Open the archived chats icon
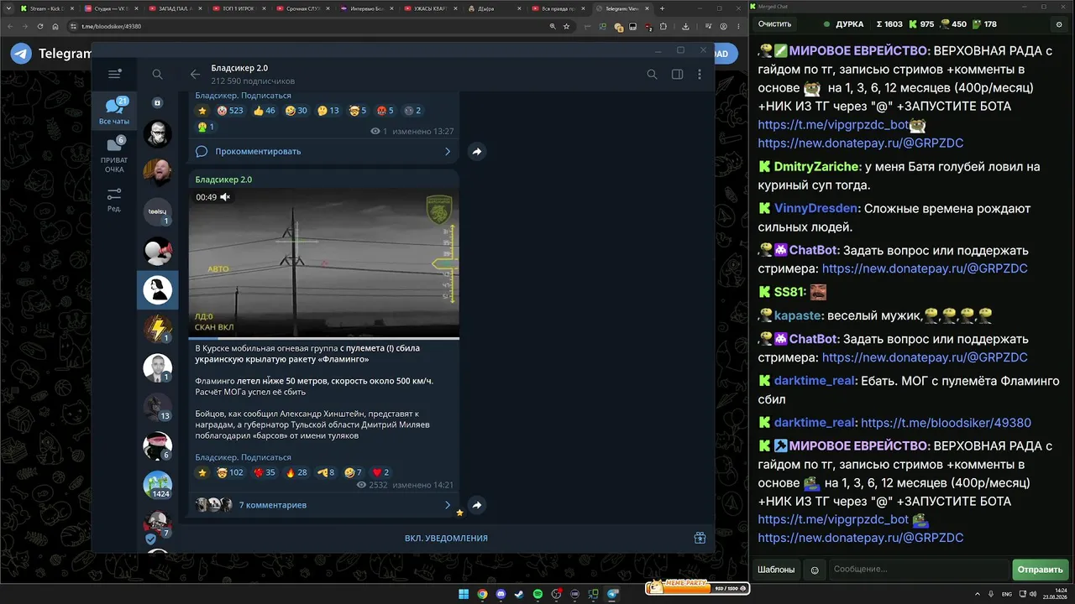Screen dimensions: 1075x604 (x=157, y=102)
